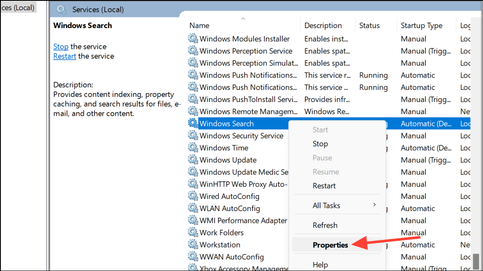Click gear icon of Windows Search row

(x=193, y=123)
